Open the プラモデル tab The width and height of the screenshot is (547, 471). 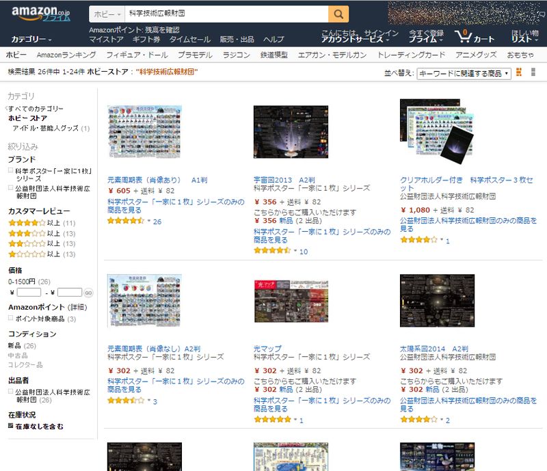[195, 55]
